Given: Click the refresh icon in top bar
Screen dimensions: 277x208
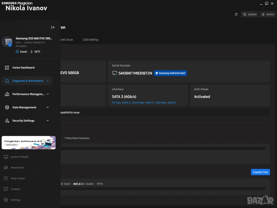Looking at the screenshot, I should tap(236, 14).
